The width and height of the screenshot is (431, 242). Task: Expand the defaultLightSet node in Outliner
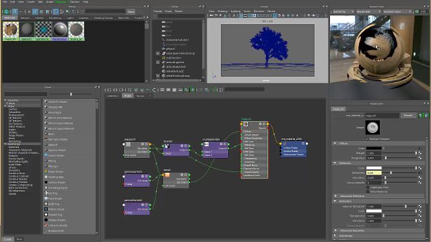(x=158, y=63)
